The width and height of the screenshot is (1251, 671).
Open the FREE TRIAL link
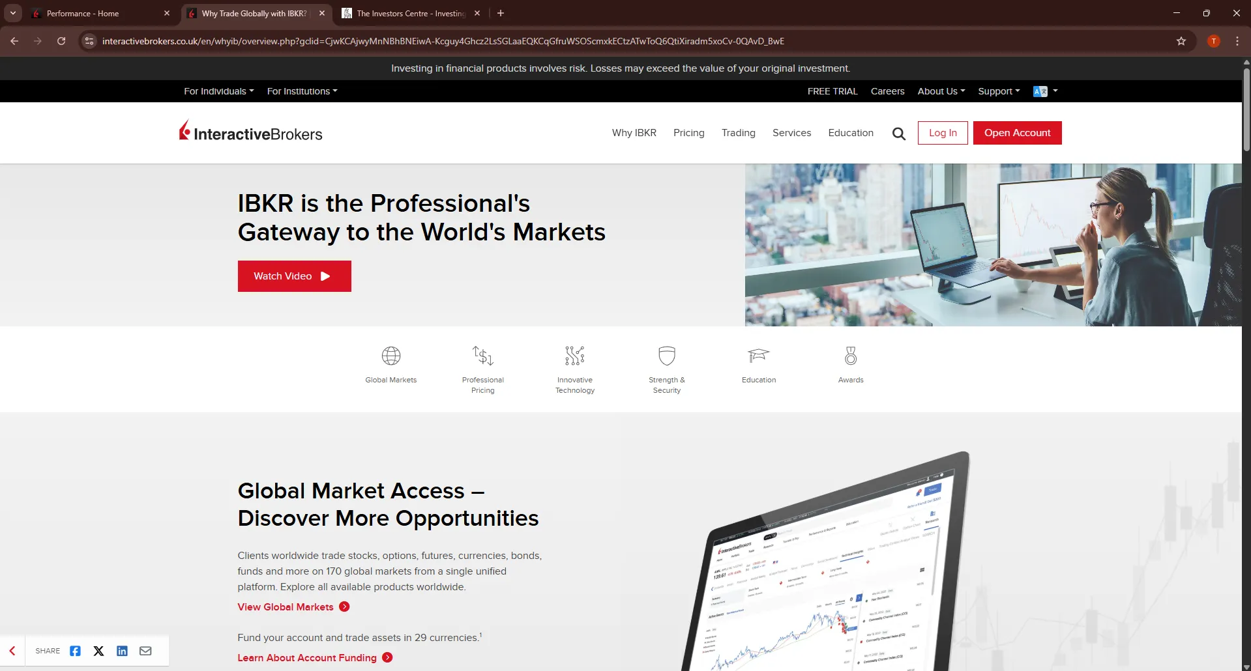pyautogui.click(x=832, y=91)
